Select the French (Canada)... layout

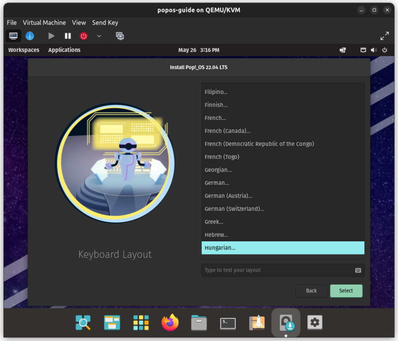[283, 131]
